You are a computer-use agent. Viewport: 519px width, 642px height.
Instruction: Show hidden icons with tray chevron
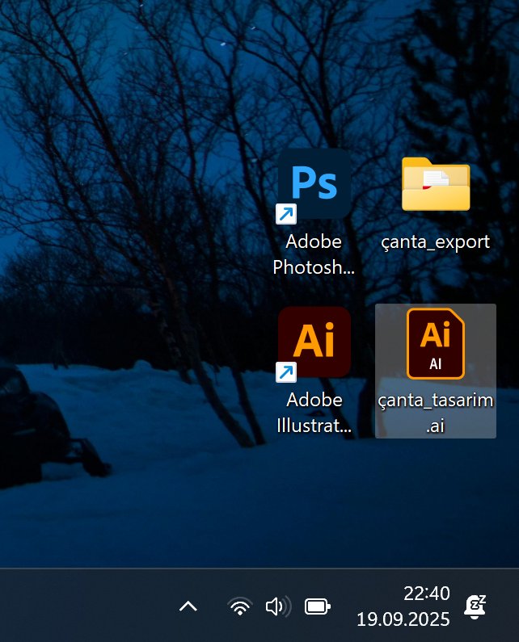(x=188, y=606)
